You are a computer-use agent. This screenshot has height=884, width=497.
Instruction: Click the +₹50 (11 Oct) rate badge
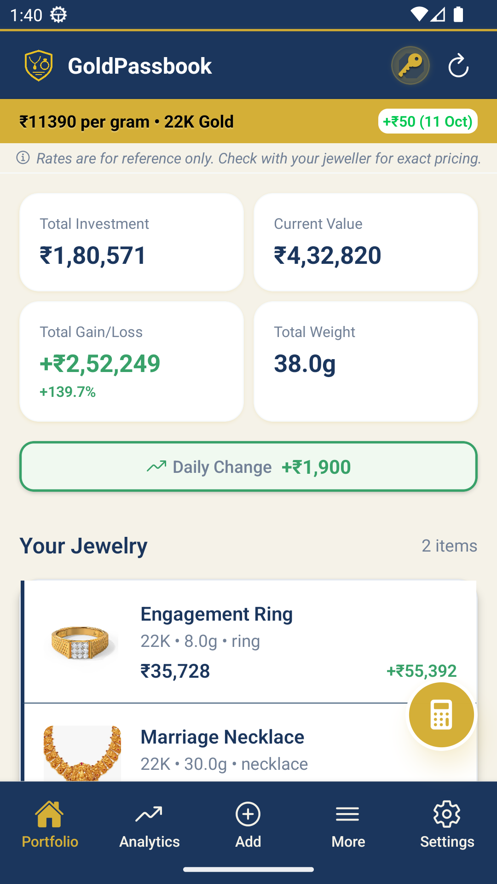pyautogui.click(x=428, y=122)
